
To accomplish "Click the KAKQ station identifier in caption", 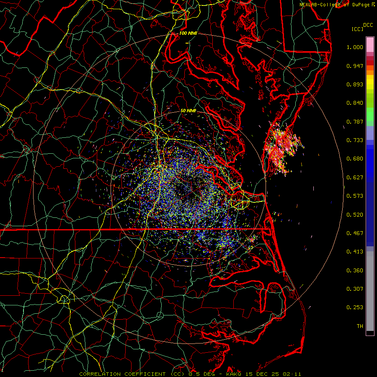I will point(234,374).
